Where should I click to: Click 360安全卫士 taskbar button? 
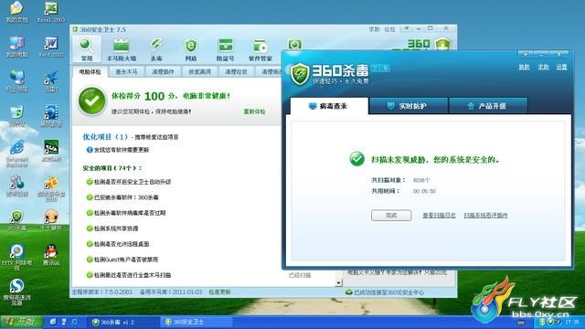pyautogui.click(x=197, y=322)
